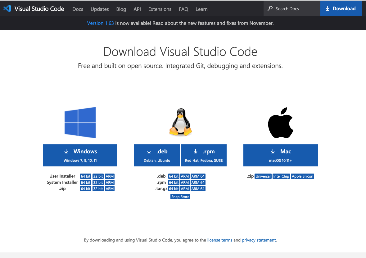Open the FAQ page
This screenshot has width=366, height=258.
click(183, 9)
